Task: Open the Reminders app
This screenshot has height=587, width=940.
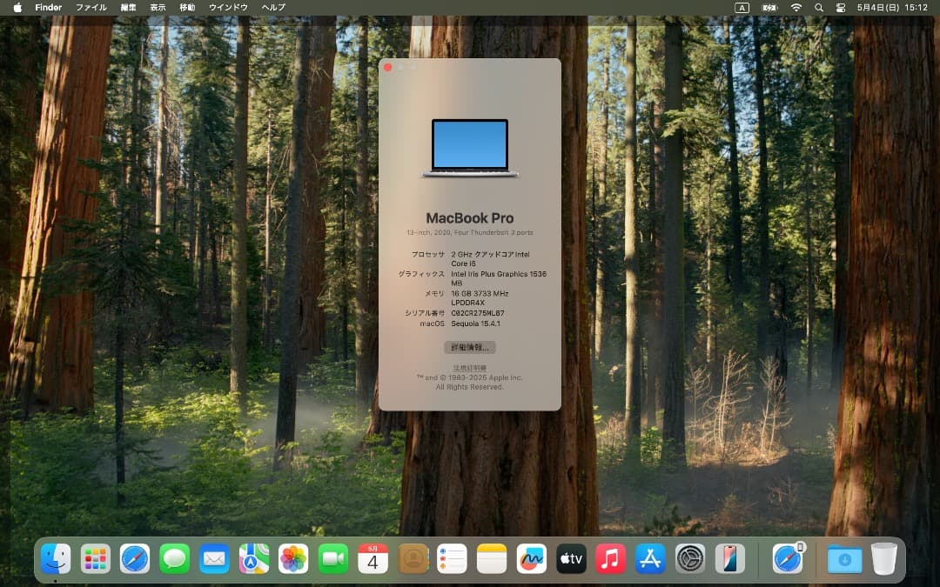Action: click(451, 559)
